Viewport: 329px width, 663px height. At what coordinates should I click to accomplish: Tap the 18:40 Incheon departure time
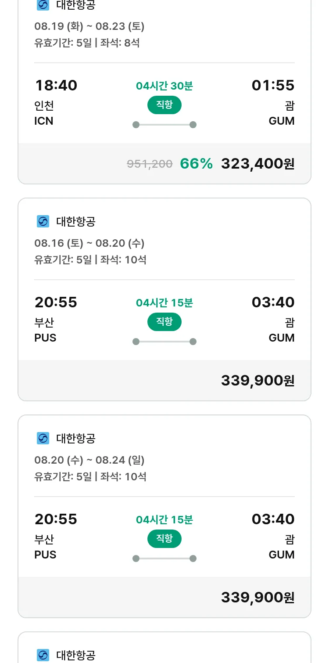tap(56, 85)
